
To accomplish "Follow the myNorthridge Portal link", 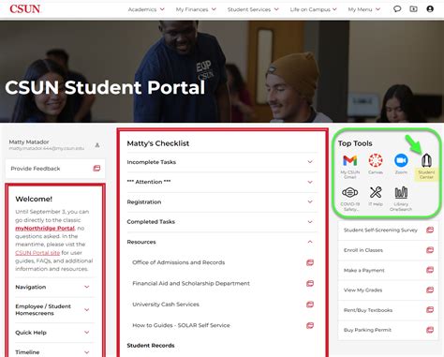I will (x=45, y=229).
